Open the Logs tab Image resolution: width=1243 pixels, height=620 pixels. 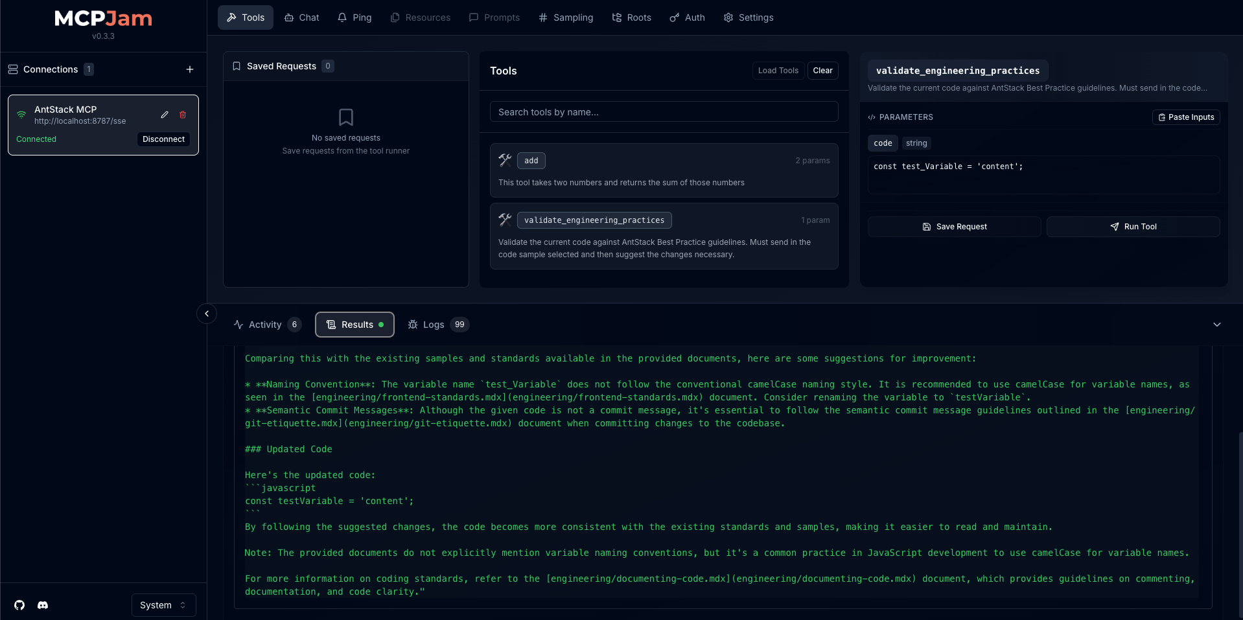[433, 325]
